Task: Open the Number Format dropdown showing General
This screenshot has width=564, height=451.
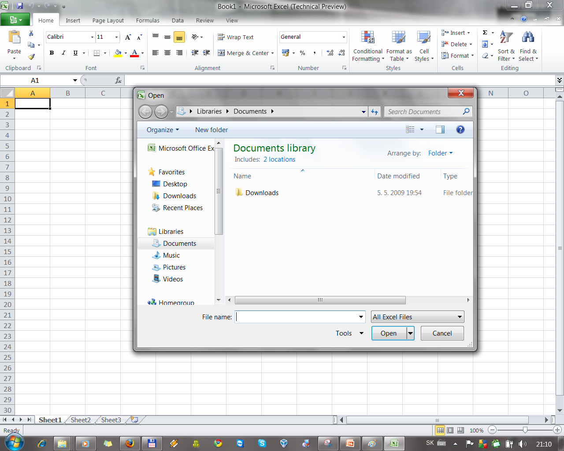Action: click(344, 37)
